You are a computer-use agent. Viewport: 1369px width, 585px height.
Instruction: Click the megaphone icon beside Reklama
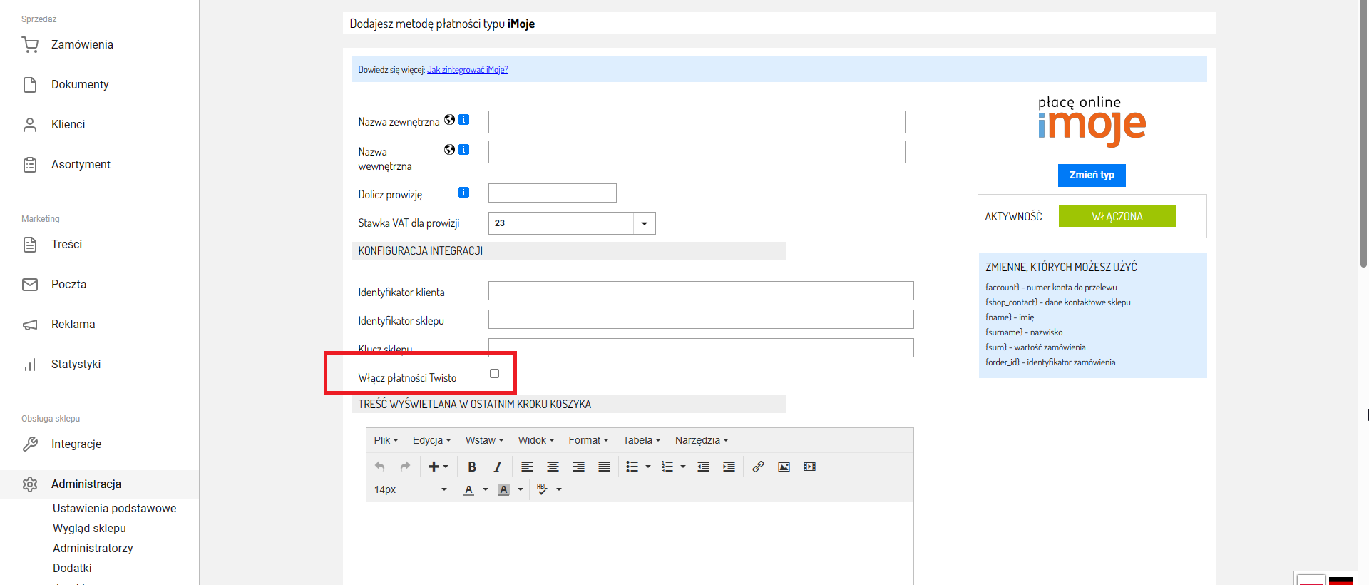click(x=30, y=325)
